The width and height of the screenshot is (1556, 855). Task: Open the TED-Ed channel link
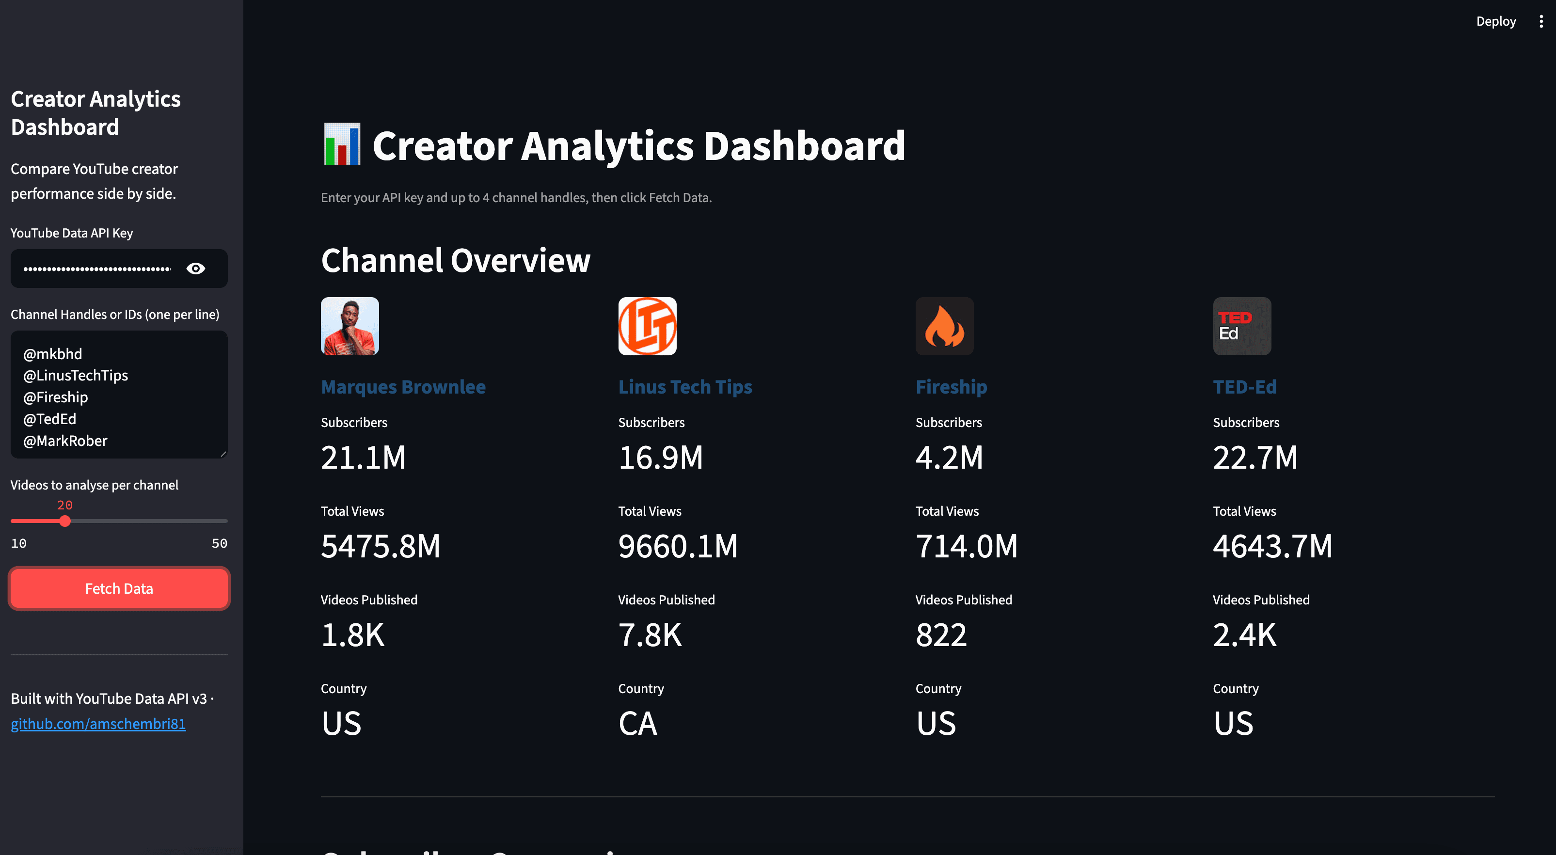point(1244,387)
